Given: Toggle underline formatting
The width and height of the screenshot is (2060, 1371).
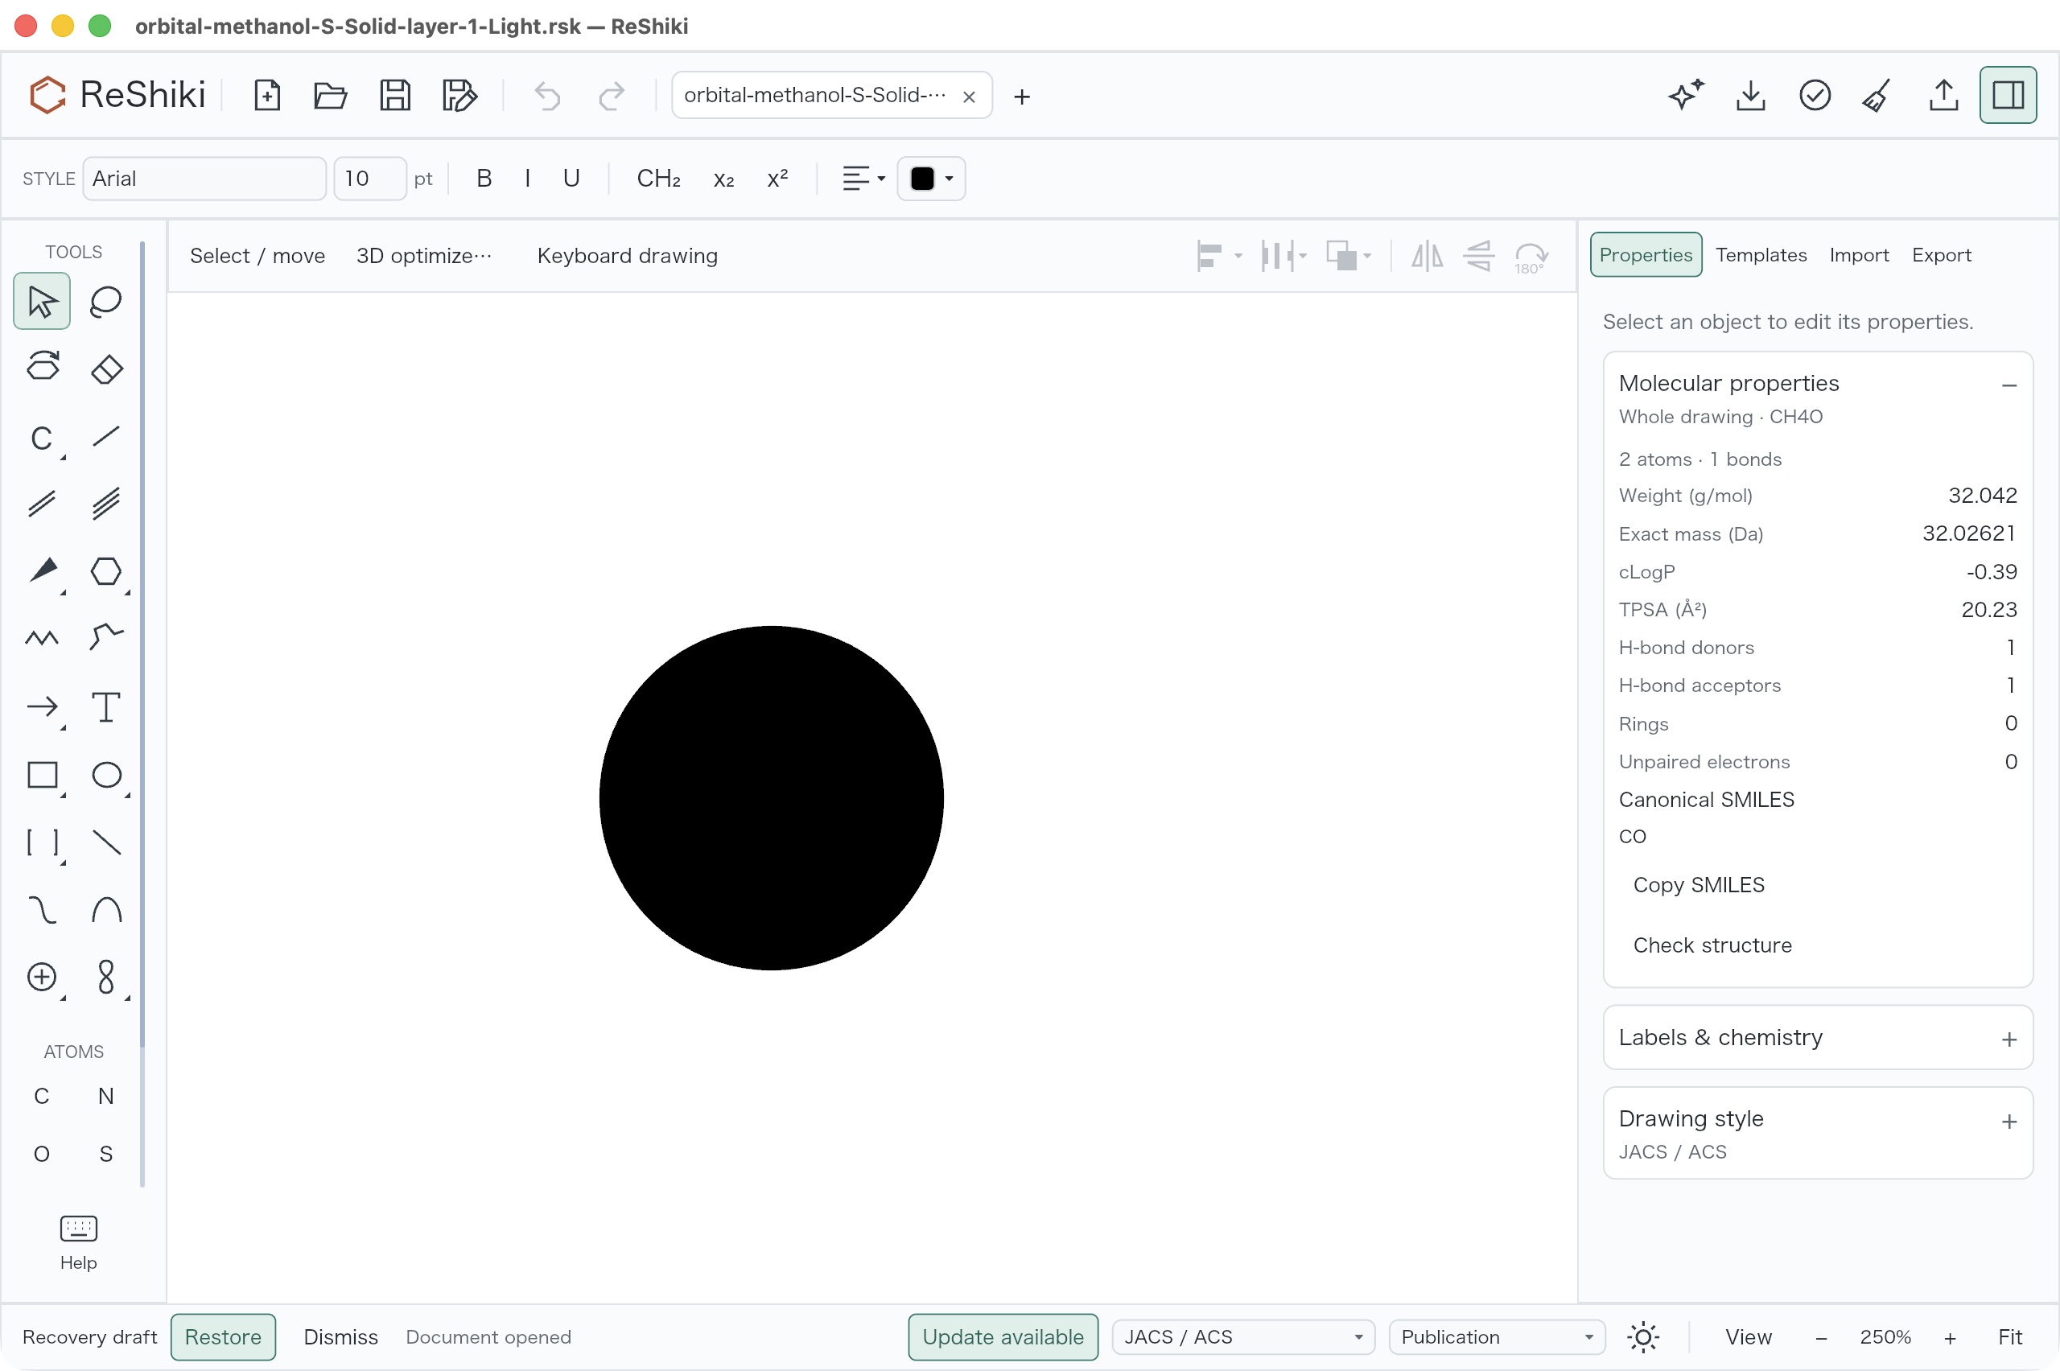Looking at the screenshot, I should 571,179.
